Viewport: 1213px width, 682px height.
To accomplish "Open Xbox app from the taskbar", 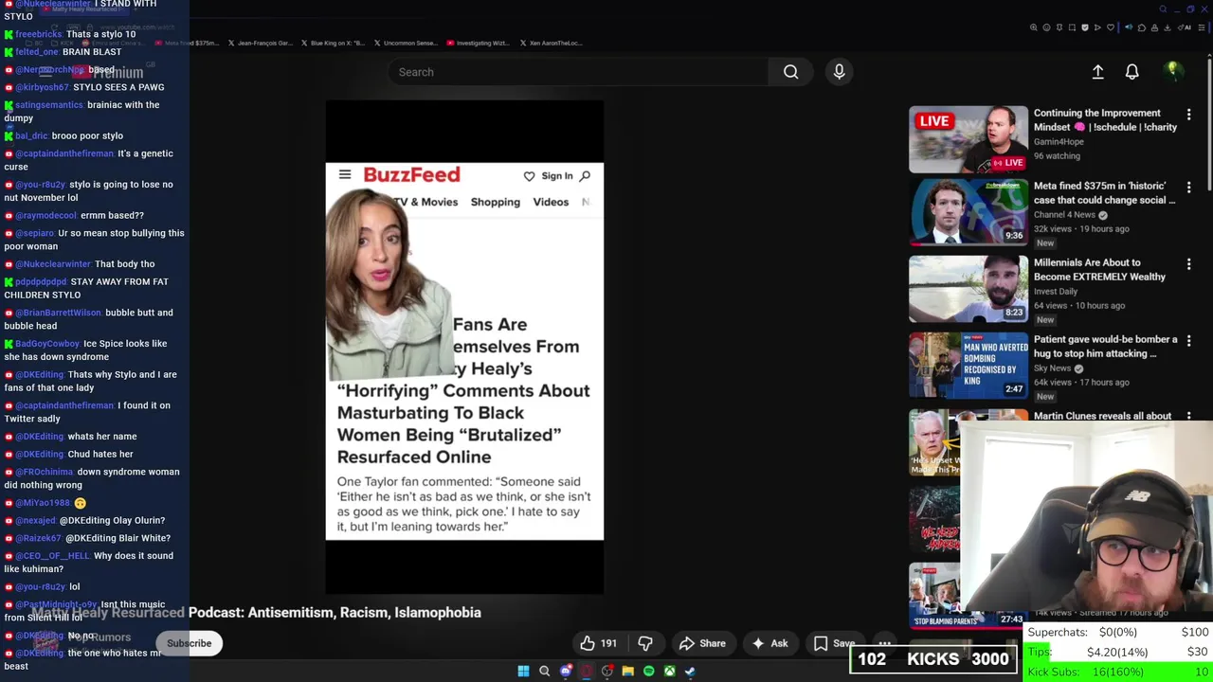I will (669, 672).
